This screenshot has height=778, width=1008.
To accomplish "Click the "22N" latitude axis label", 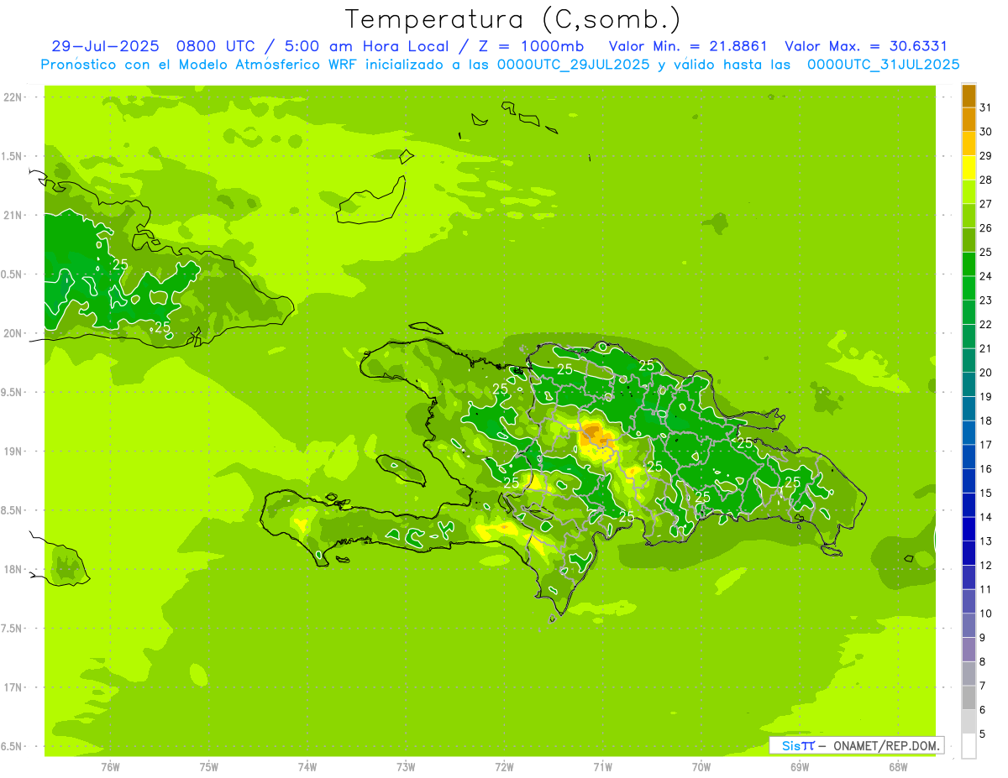I will click(13, 97).
